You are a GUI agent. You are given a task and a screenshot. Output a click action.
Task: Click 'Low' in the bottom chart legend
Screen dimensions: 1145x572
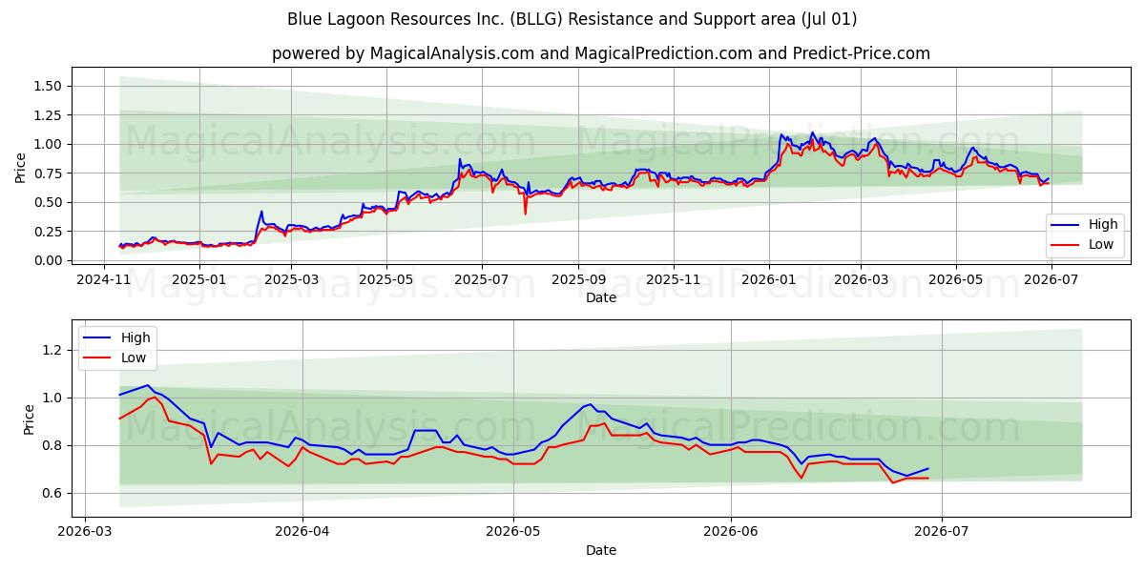[x=132, y=357]
